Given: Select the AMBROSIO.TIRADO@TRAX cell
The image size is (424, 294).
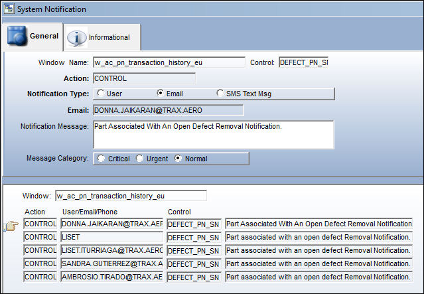Looking at the screenshot, I should [x=112, y=277].
